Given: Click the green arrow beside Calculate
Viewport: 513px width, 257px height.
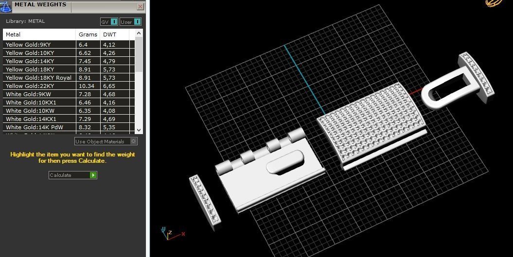Looking at the screenshot, I should point(93,175).
